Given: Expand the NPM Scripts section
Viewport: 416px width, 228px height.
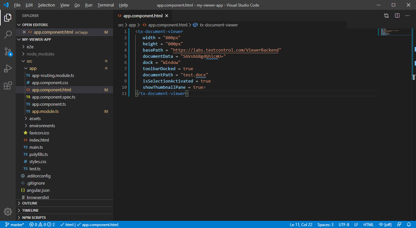Looking at the screenshot, I should [x=64, y=218].
